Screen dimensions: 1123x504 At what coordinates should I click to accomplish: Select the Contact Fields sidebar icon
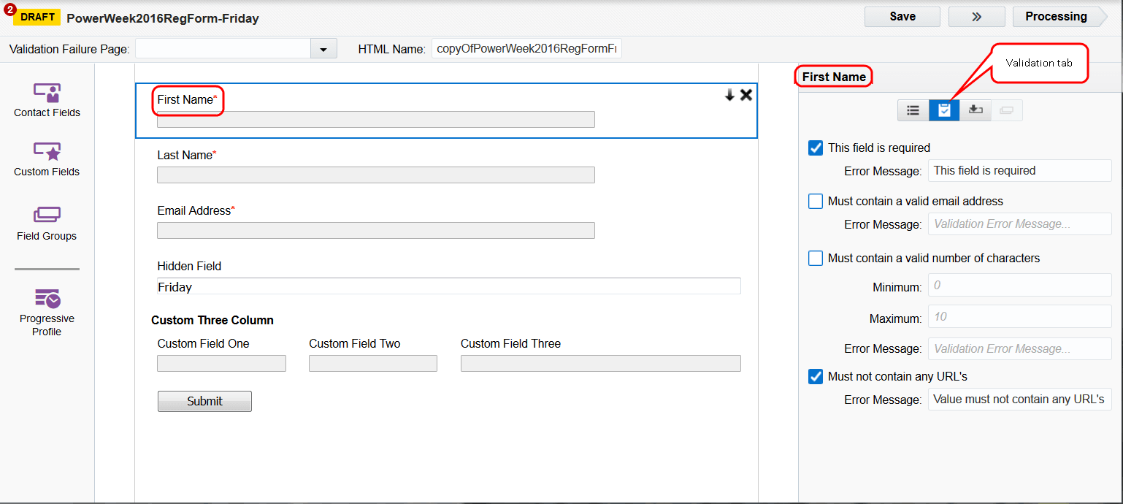46,99
